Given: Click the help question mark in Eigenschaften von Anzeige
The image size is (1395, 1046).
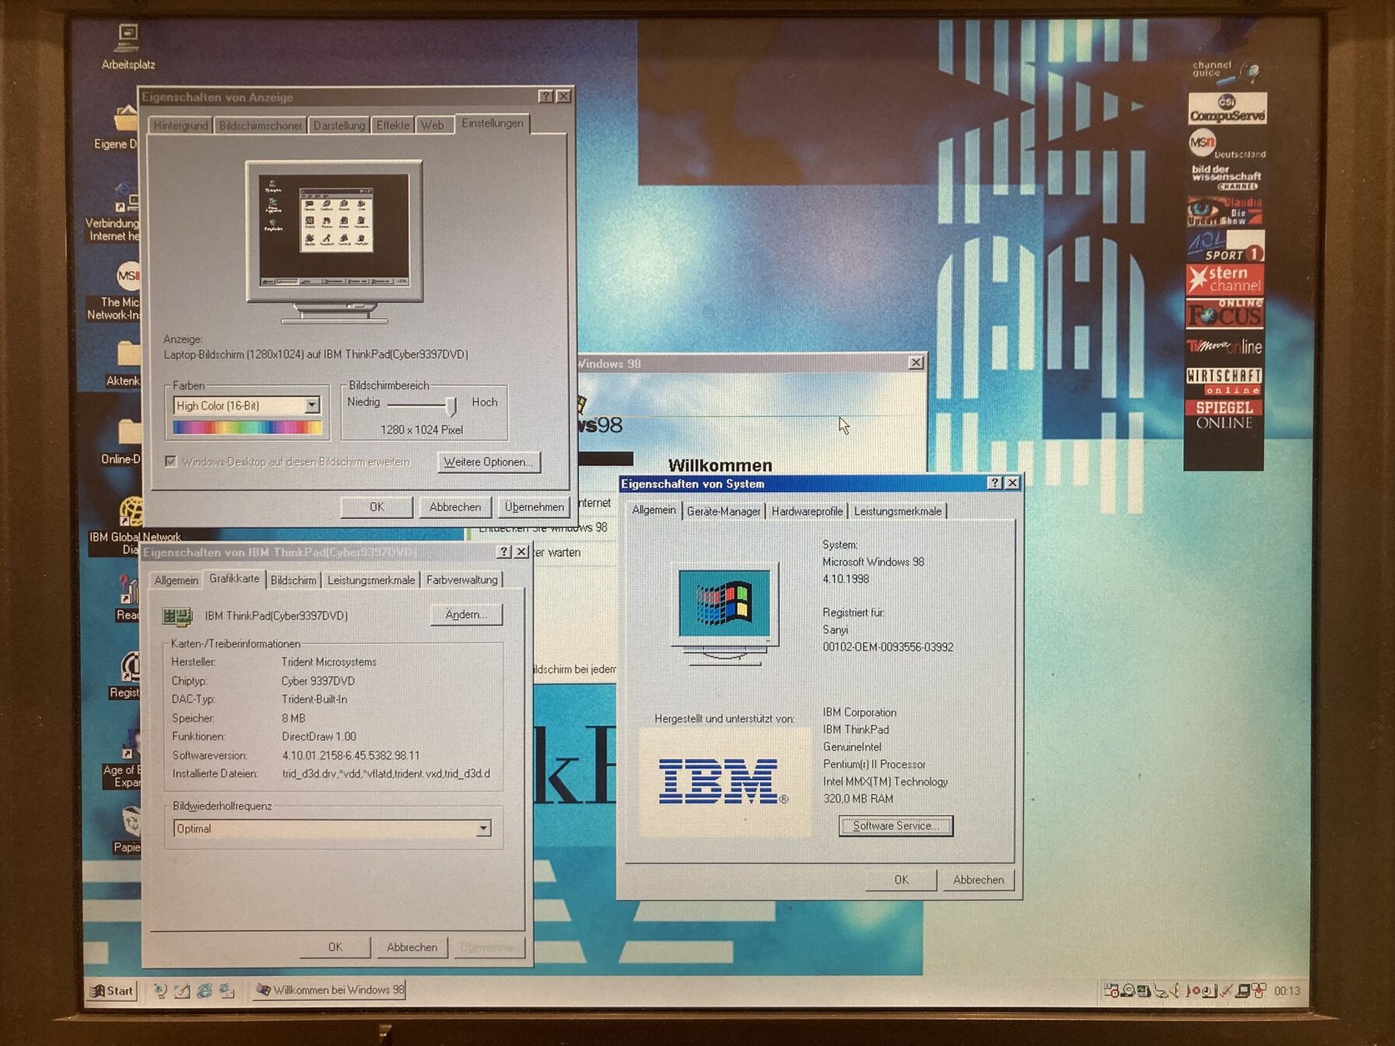Looking at the screenshot, I should pos(546,97).
